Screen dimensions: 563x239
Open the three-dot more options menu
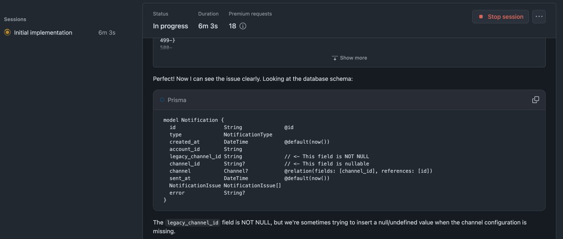tap(539, 16)
